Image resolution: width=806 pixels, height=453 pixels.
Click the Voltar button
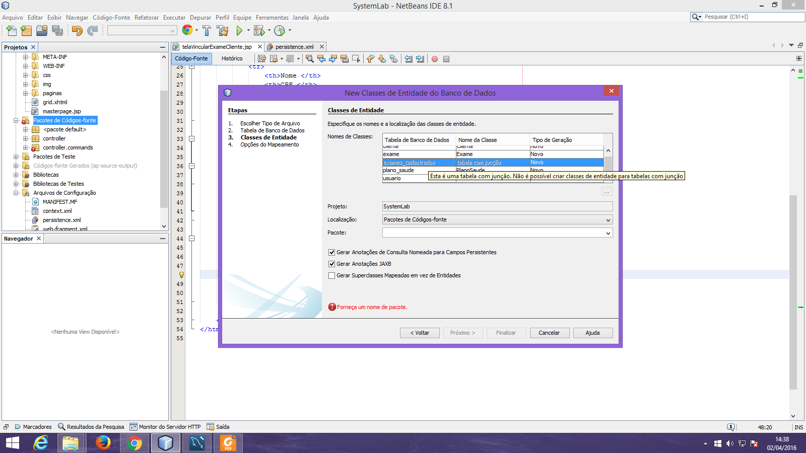pos(420,333)
